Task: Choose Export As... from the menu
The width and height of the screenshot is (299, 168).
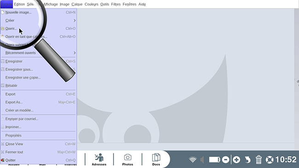Action: [x=38, y=102]
